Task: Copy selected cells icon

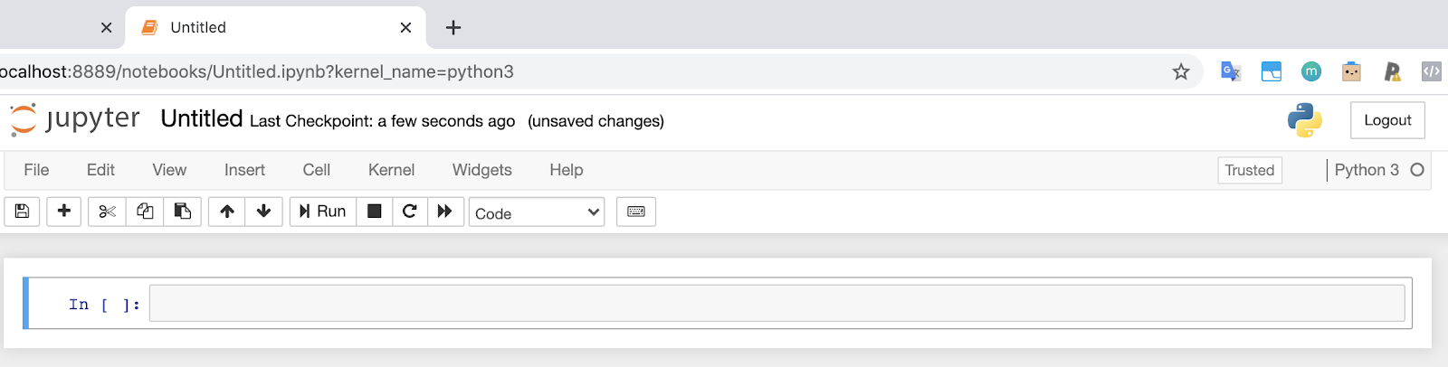Action: [145, 212]
